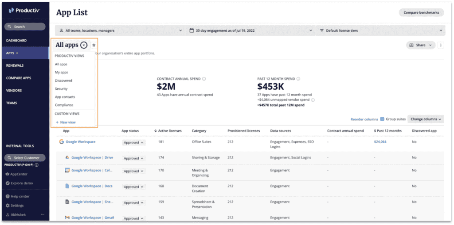Image resolution: width=454 pixels, height=225 pixels.
Task: Click the Productiv logo
Action: (x=25, y=11)
